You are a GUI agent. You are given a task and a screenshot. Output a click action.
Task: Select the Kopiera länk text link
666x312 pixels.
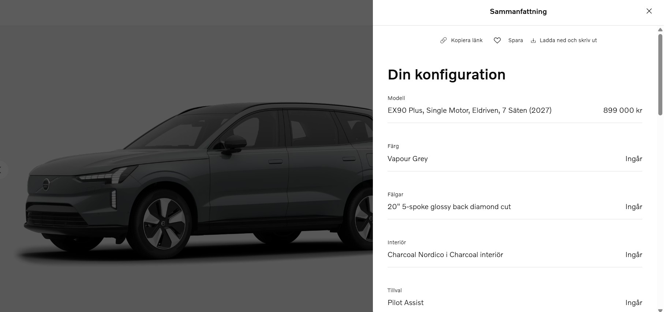[467, 40]
